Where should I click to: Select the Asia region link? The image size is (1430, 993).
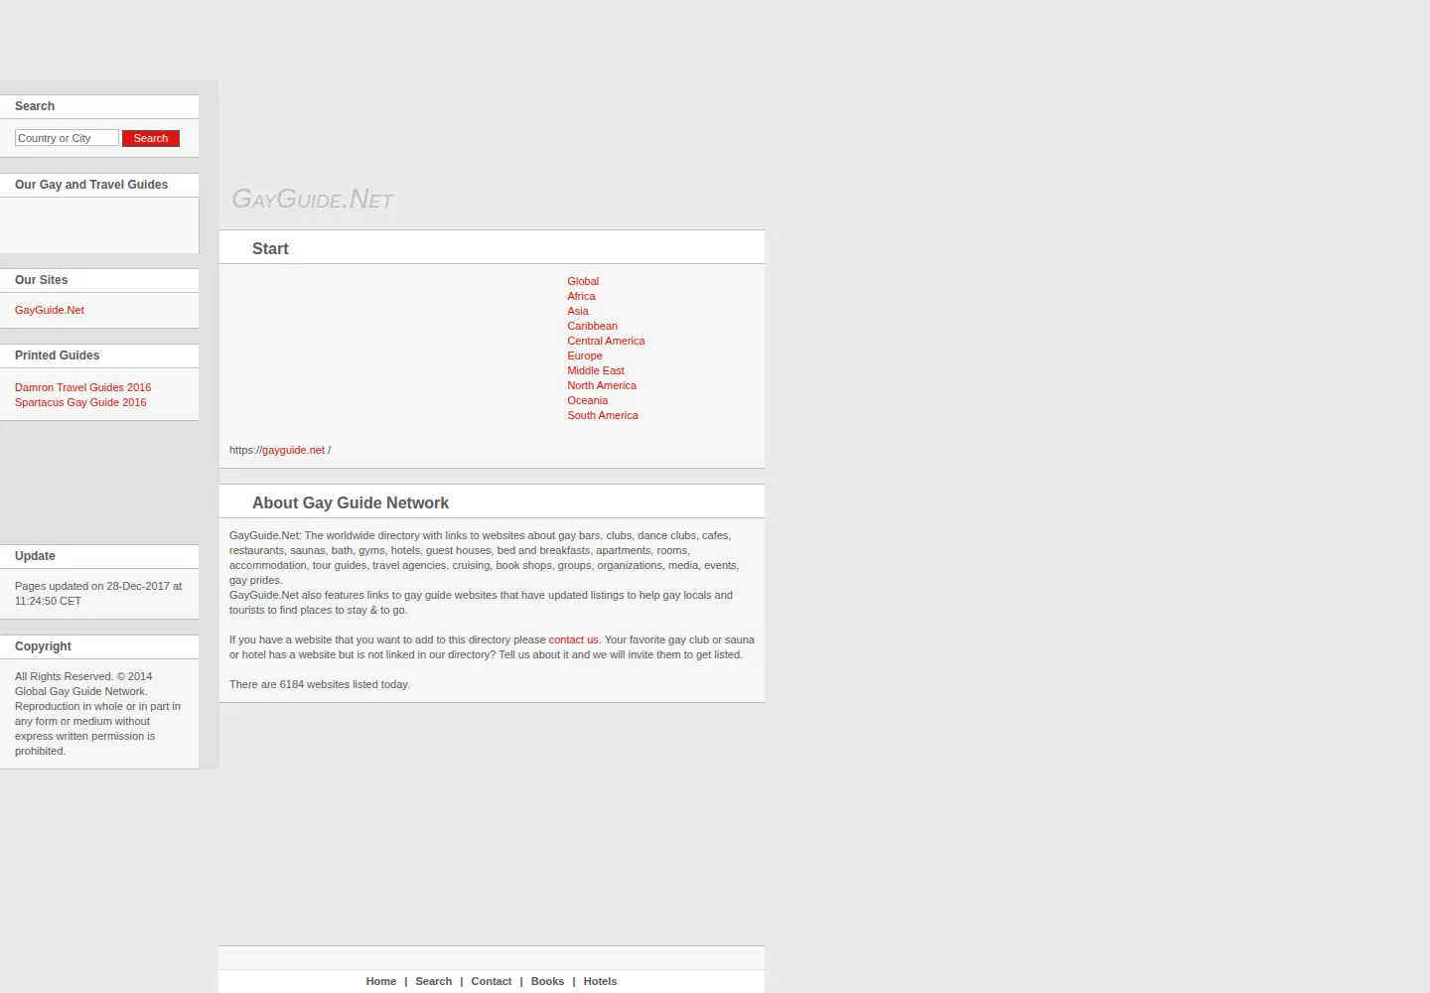coord(578,311)
